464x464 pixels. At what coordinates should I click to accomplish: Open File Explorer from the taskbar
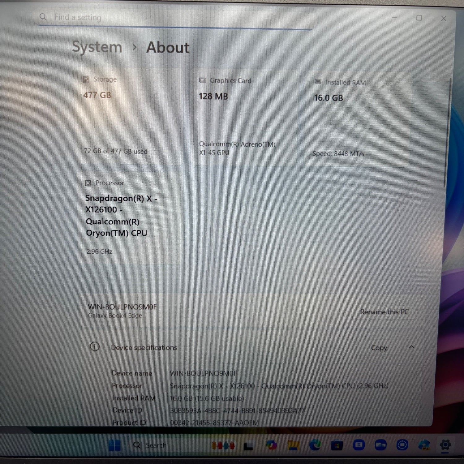[x=293, y=445]
